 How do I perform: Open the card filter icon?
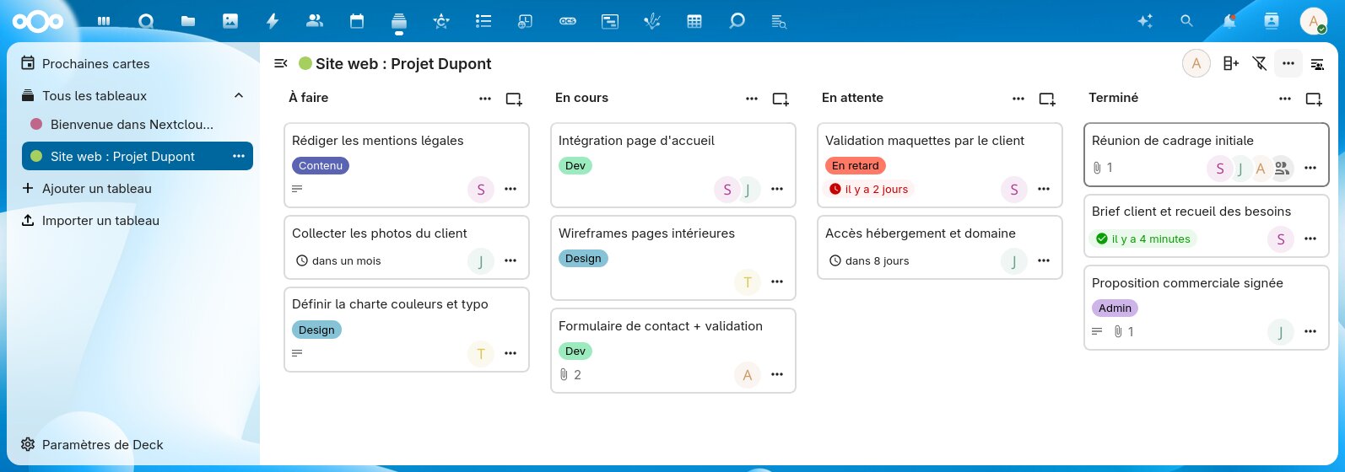pos(1260,63)
